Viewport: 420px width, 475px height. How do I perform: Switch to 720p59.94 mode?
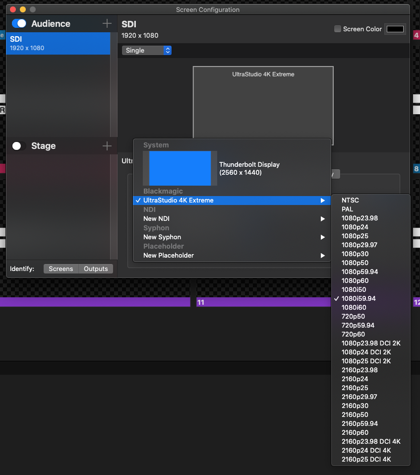click(371, 325)
